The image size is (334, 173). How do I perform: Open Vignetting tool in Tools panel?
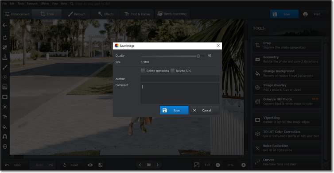coord(287,119)
